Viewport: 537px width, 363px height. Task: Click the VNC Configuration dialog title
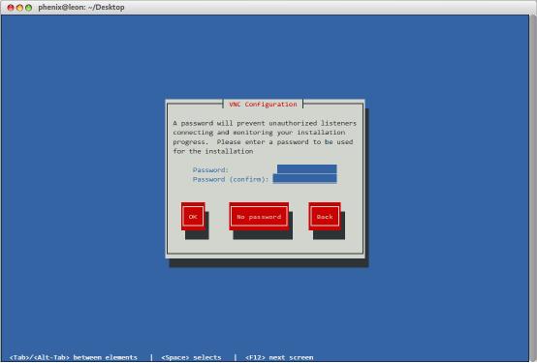point(263,105)
